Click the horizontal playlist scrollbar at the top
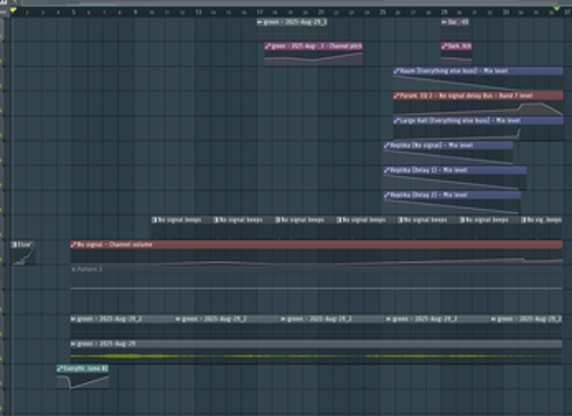 [x=297, y=3]
